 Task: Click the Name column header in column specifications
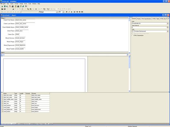9,93
